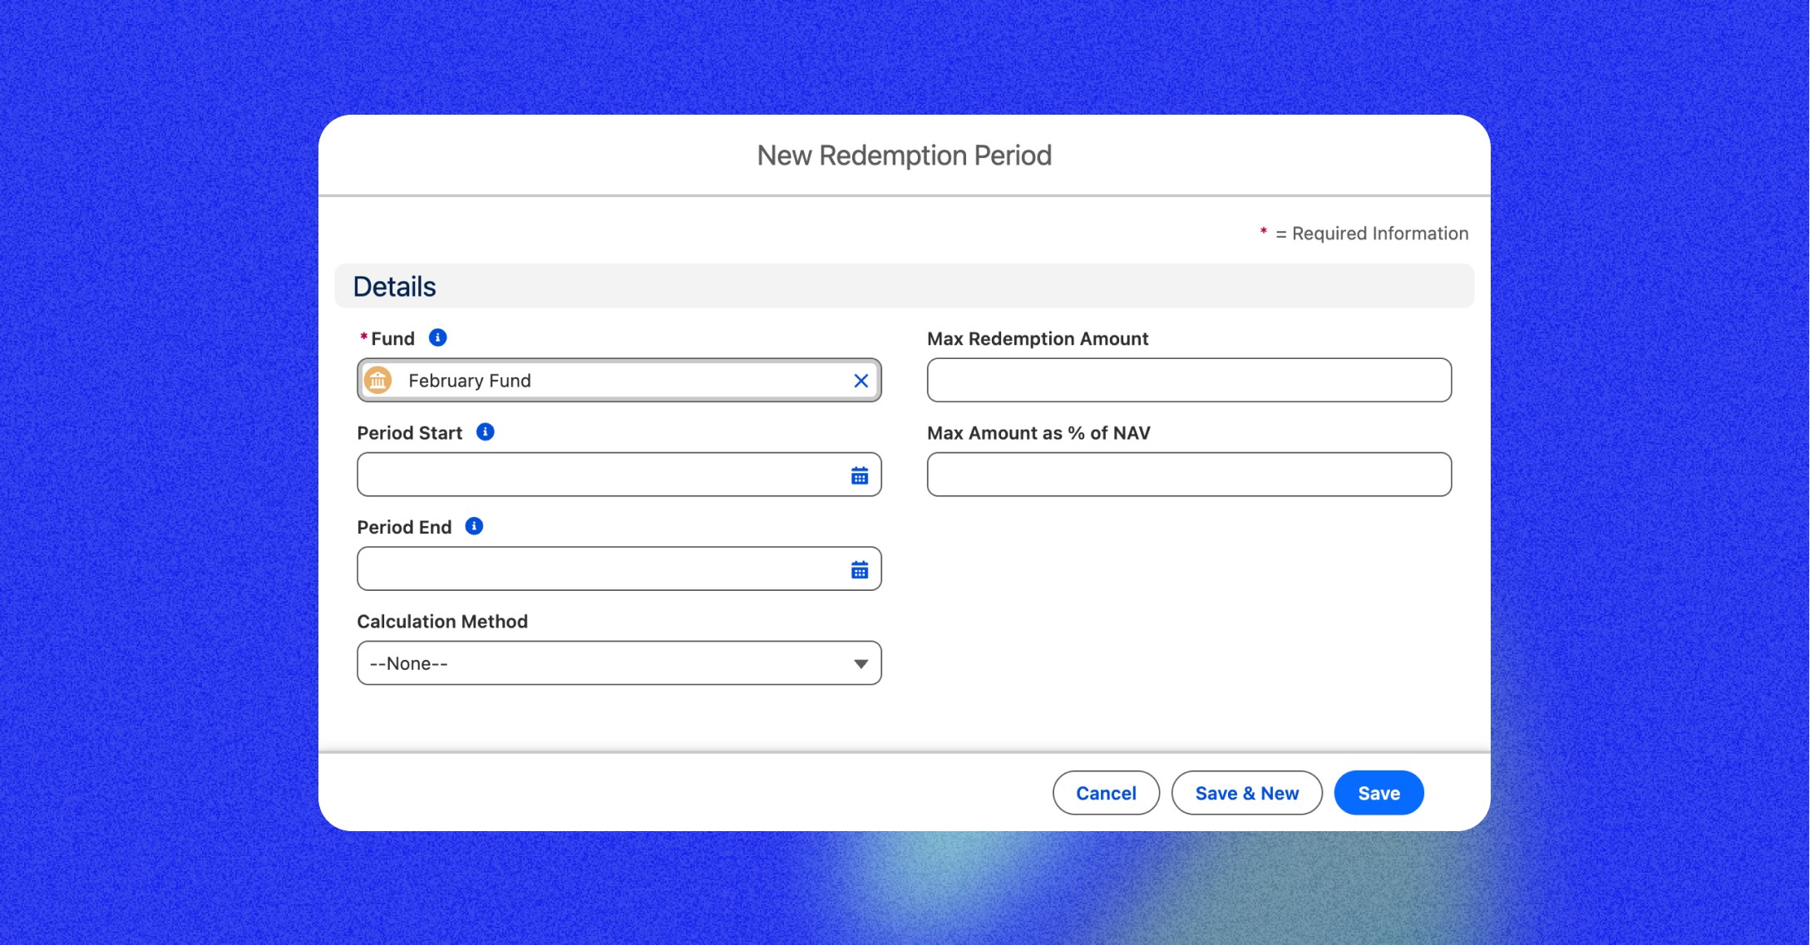Show the Period Start help tooltip icon
The image size is (1810, 945).
click(x=485, y=432)
